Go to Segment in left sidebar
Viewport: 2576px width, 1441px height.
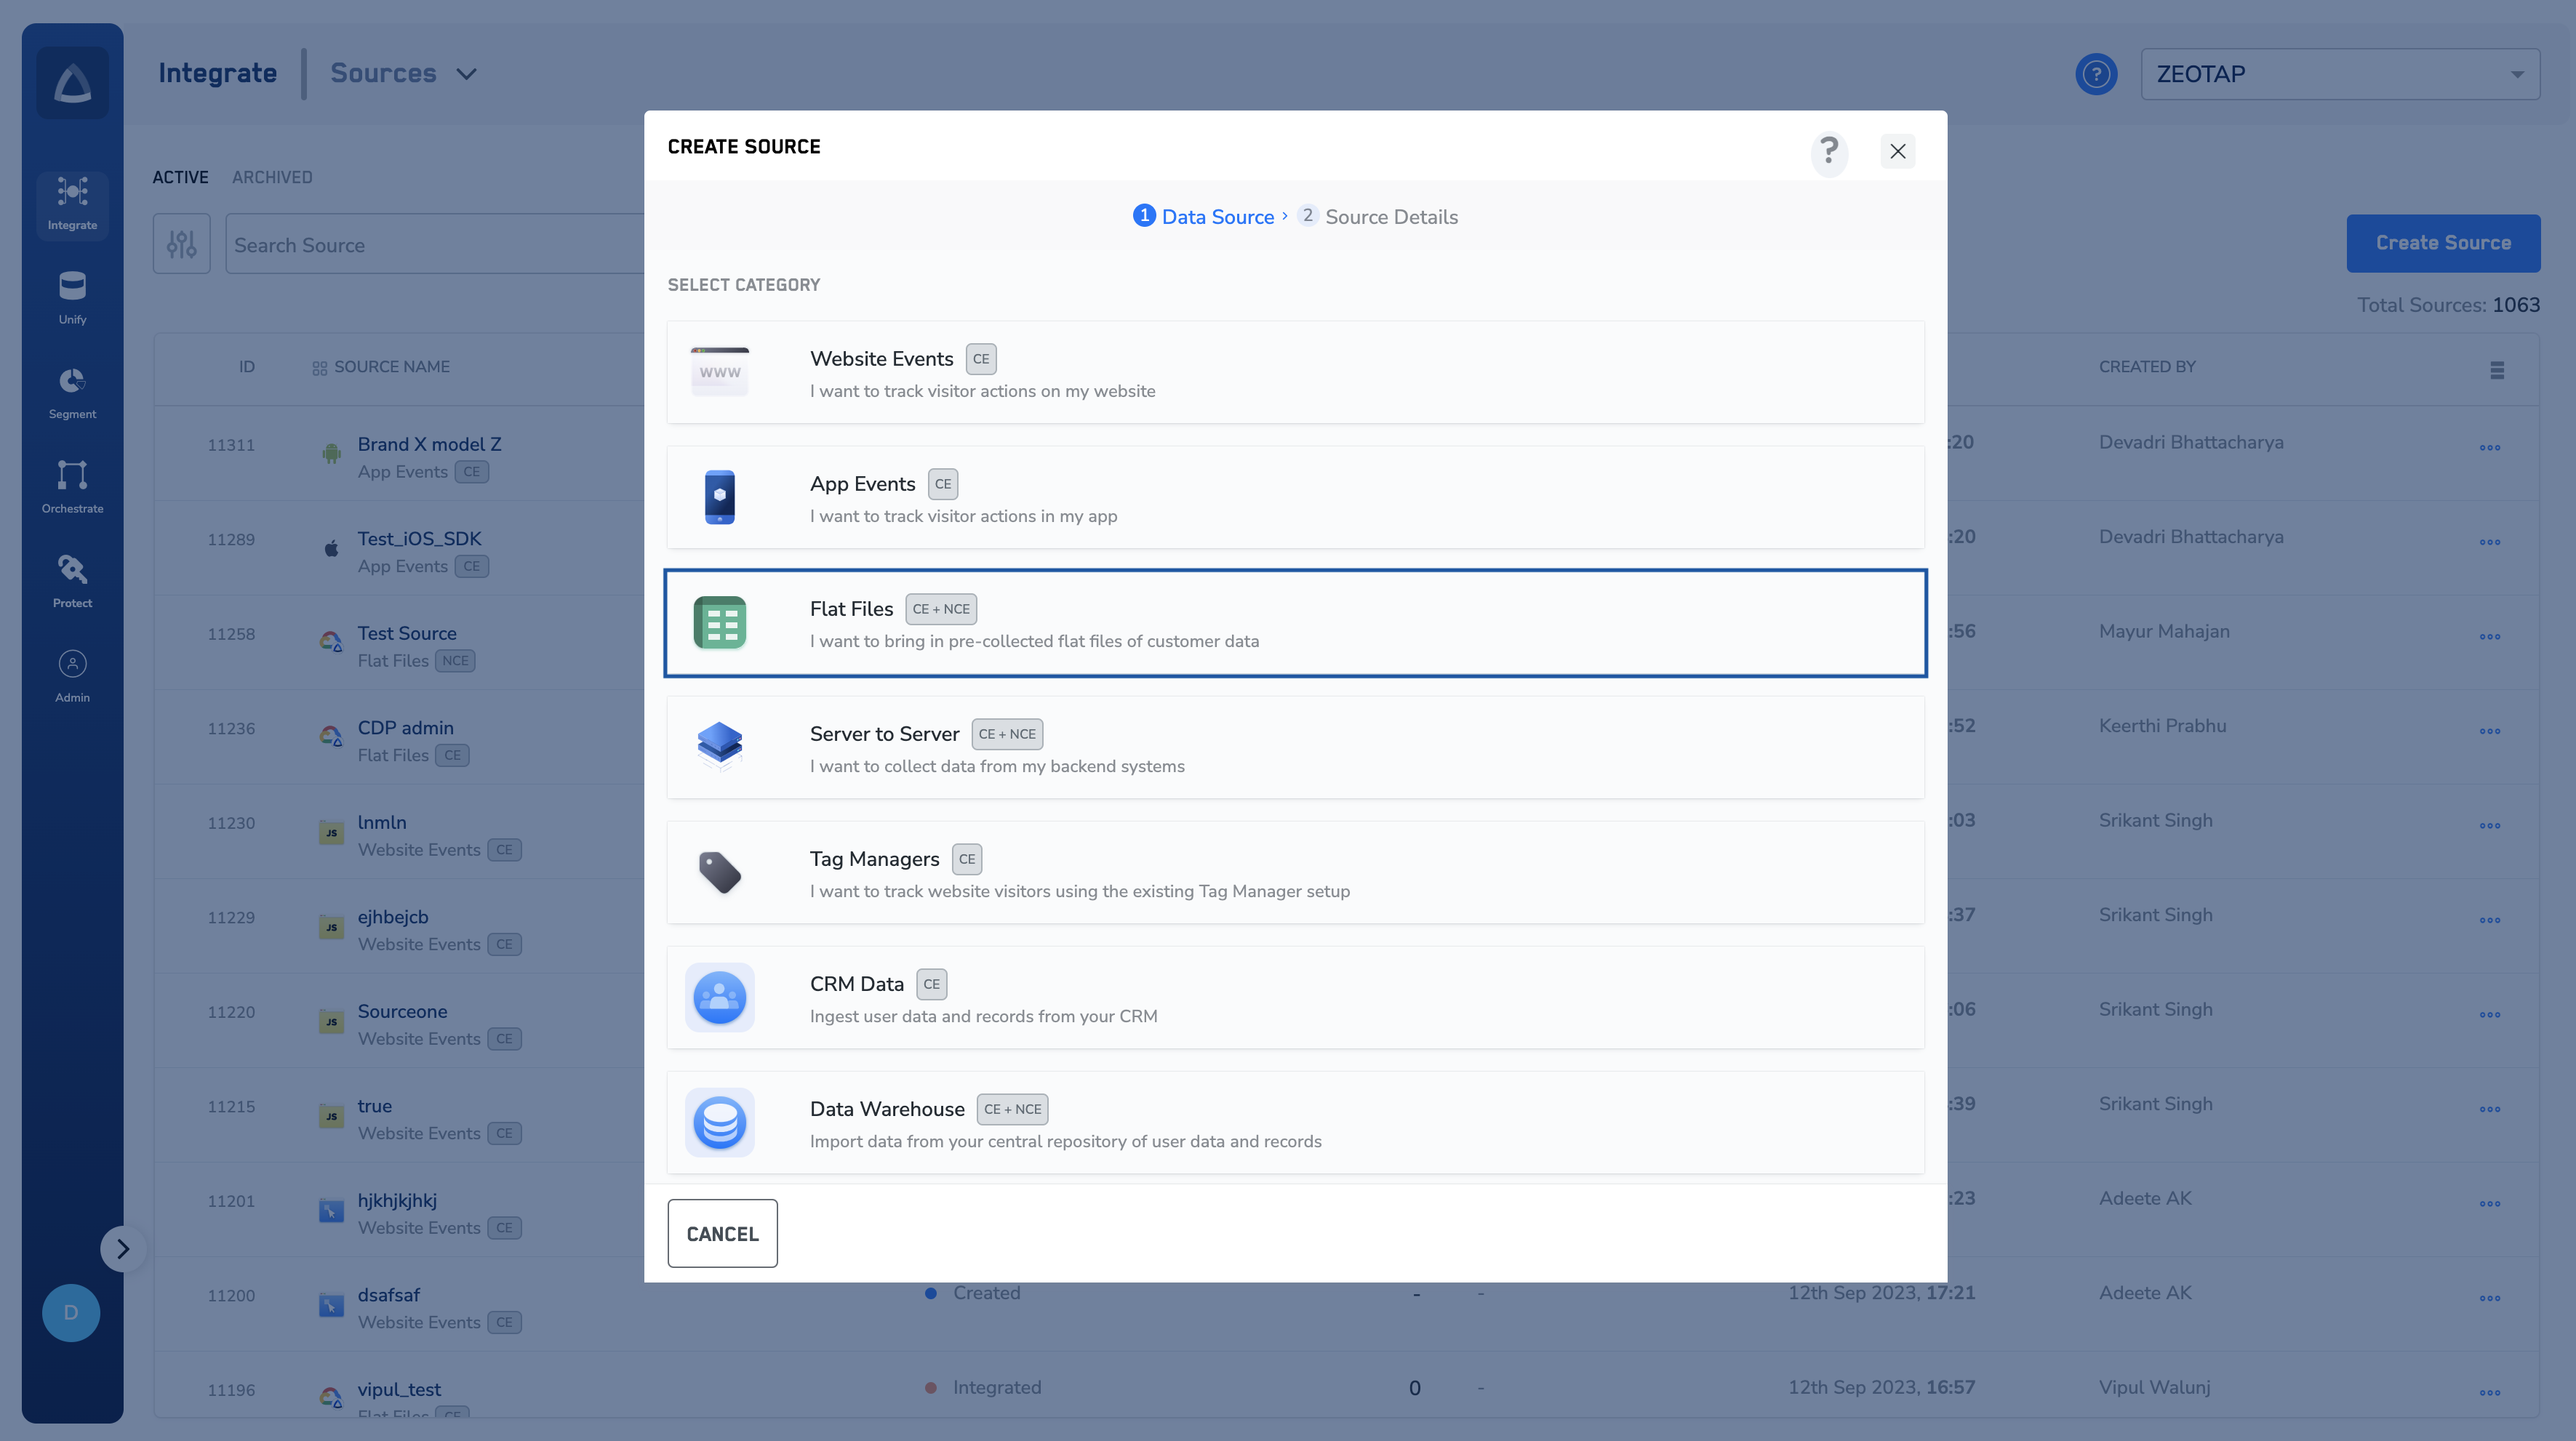point(72,391)
